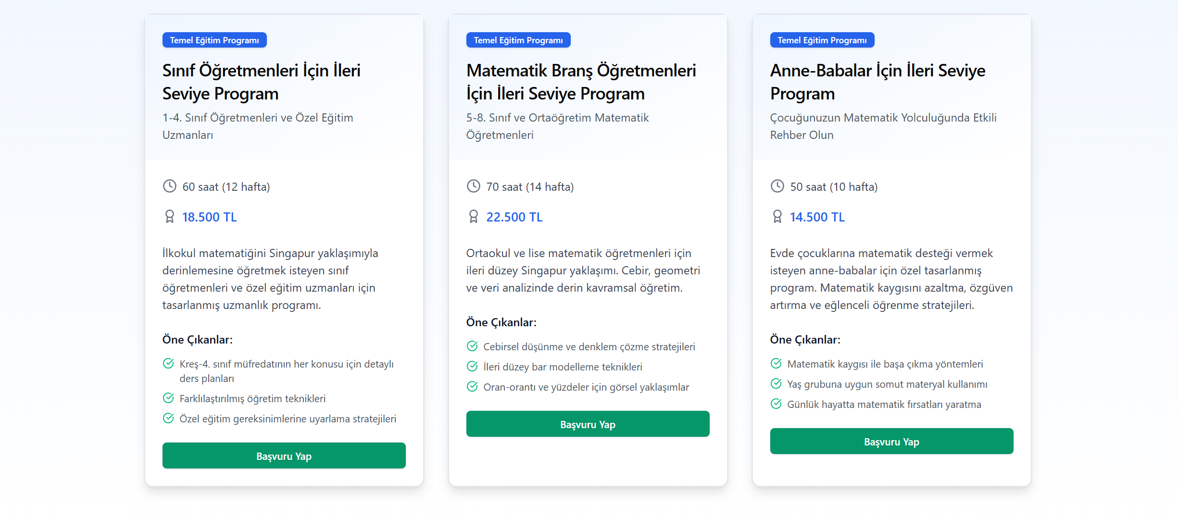Screen dimensions: 1178x517
Task: Click the checkmark icon beside Farklılaştırılmış öğretim teknikleri
Action: [x=168, y=398]
